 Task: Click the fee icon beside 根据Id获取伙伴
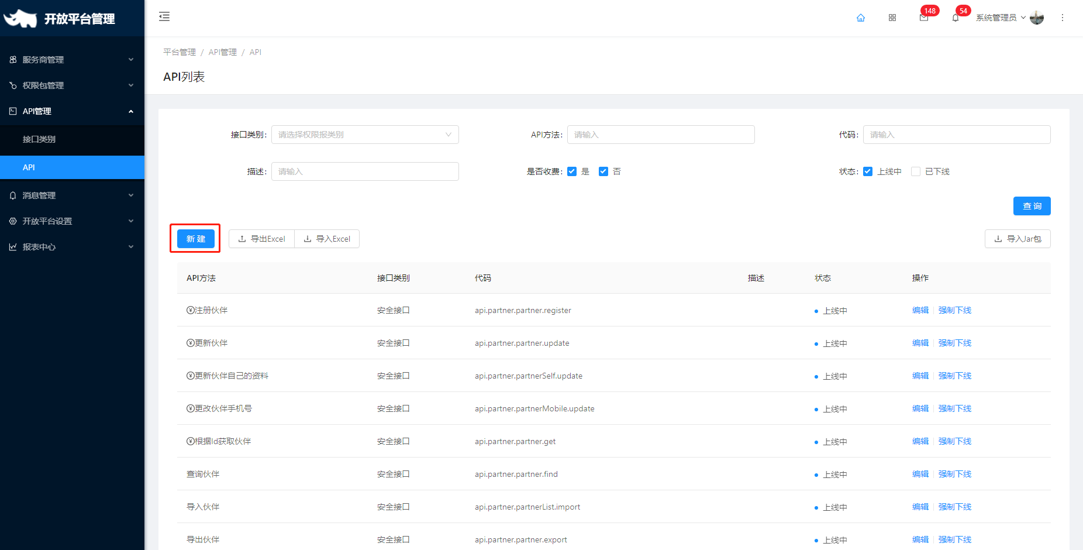click(191, 441)
